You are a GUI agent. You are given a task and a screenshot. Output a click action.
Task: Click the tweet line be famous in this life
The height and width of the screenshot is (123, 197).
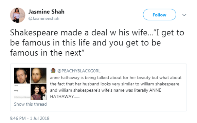tap(86, 43)
